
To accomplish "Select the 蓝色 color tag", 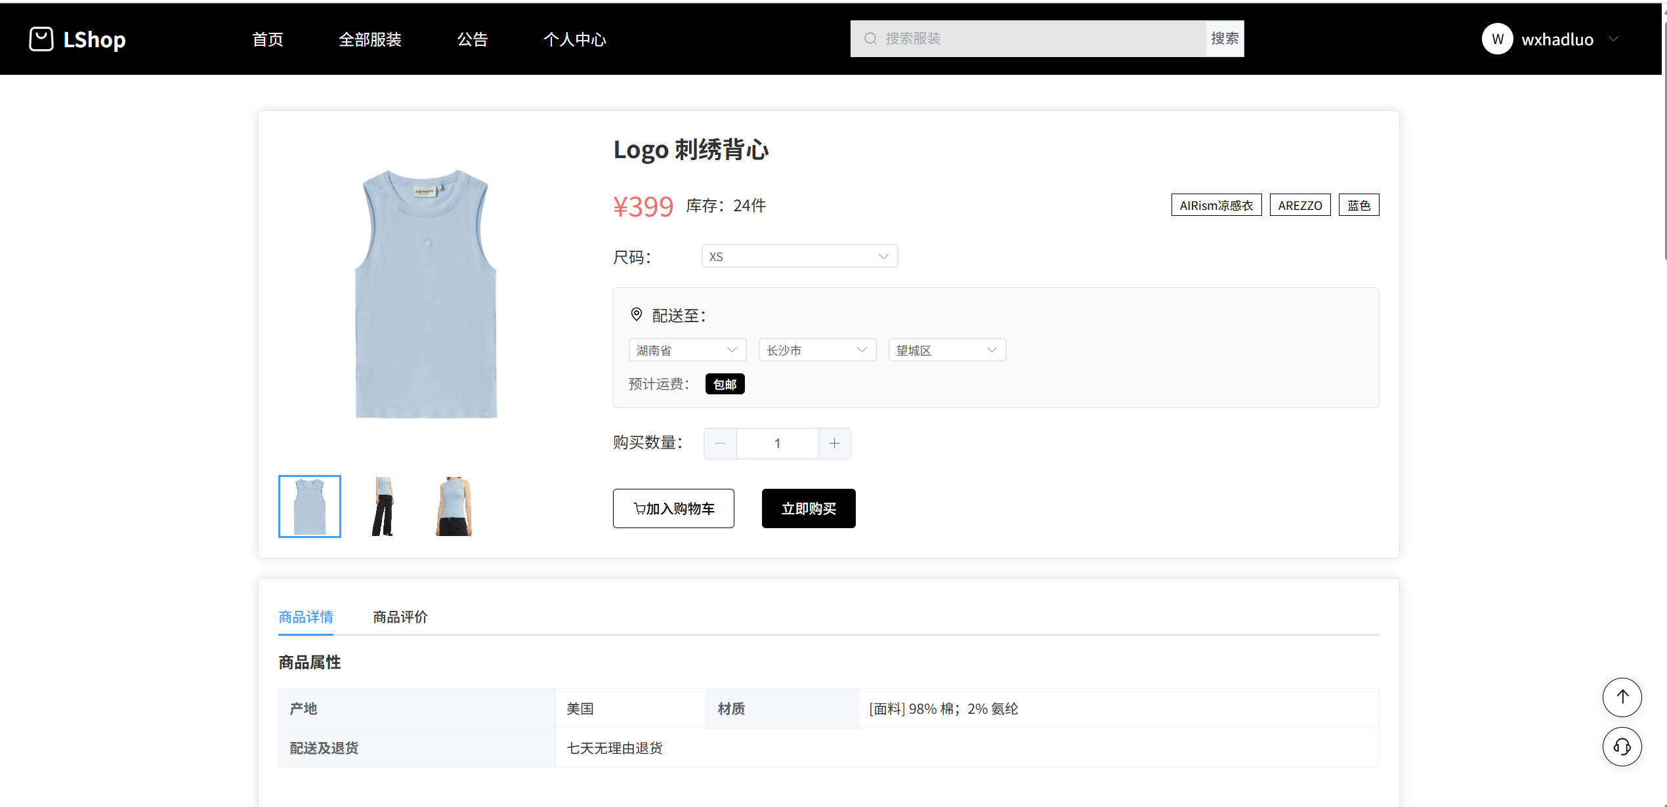I will (1359, 205).
